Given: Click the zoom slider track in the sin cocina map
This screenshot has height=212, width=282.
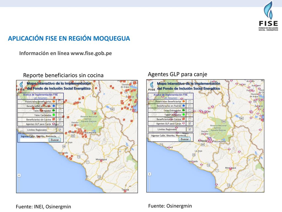Looking at the screenshot, I should click(x=19, y=184).
